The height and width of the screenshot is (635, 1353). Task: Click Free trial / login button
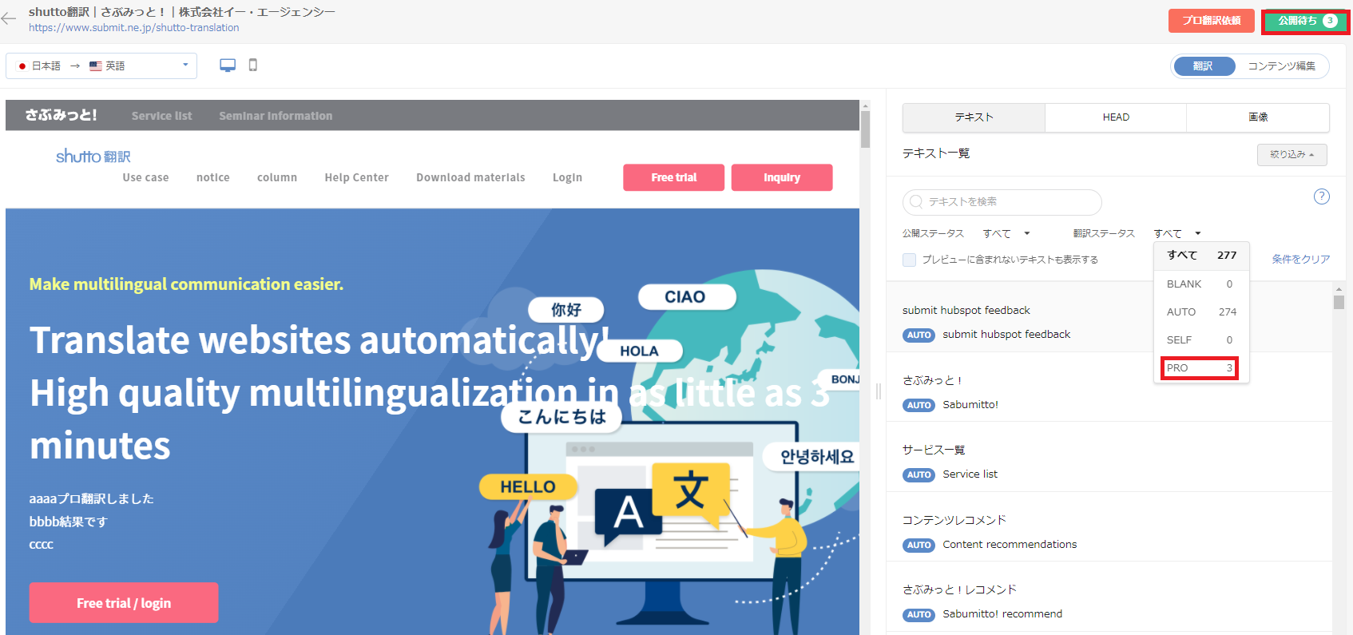pyautogui.click(x=124, y=603)
